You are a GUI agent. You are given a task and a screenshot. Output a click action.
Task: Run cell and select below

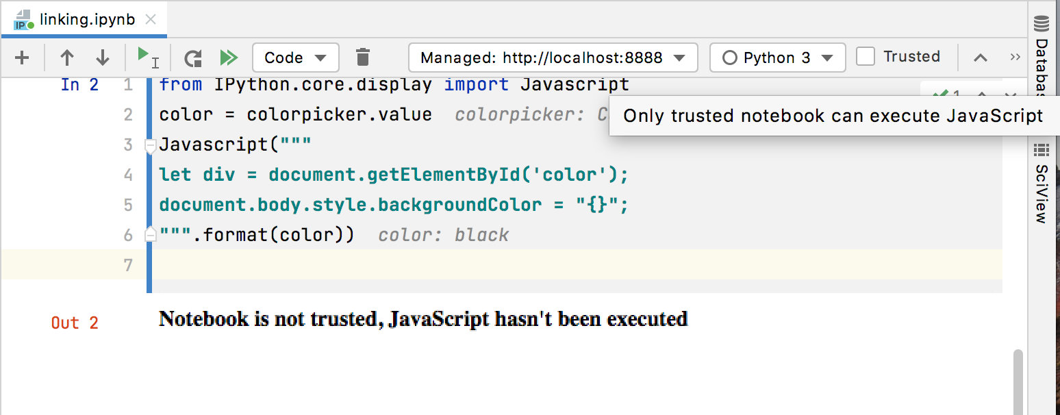[x=148, y=58]
